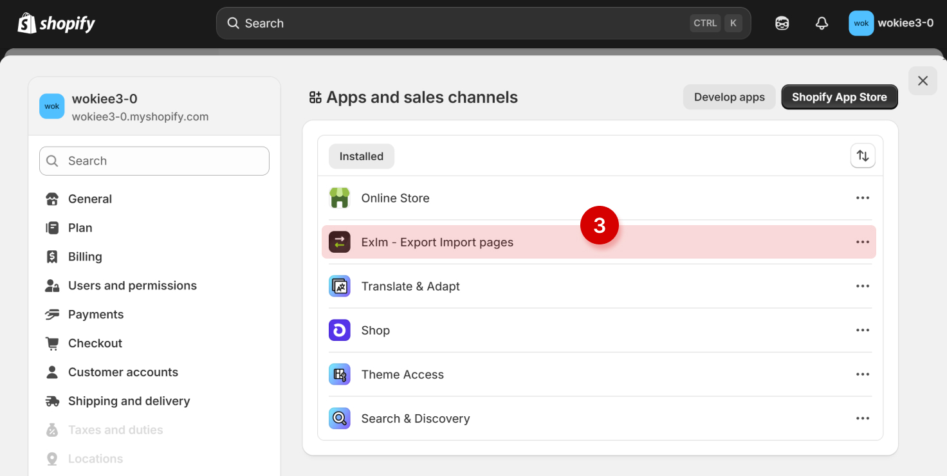Click the Shop app icon
The width and height of the screenshot is (947, 476).
[x=340, y=330]
